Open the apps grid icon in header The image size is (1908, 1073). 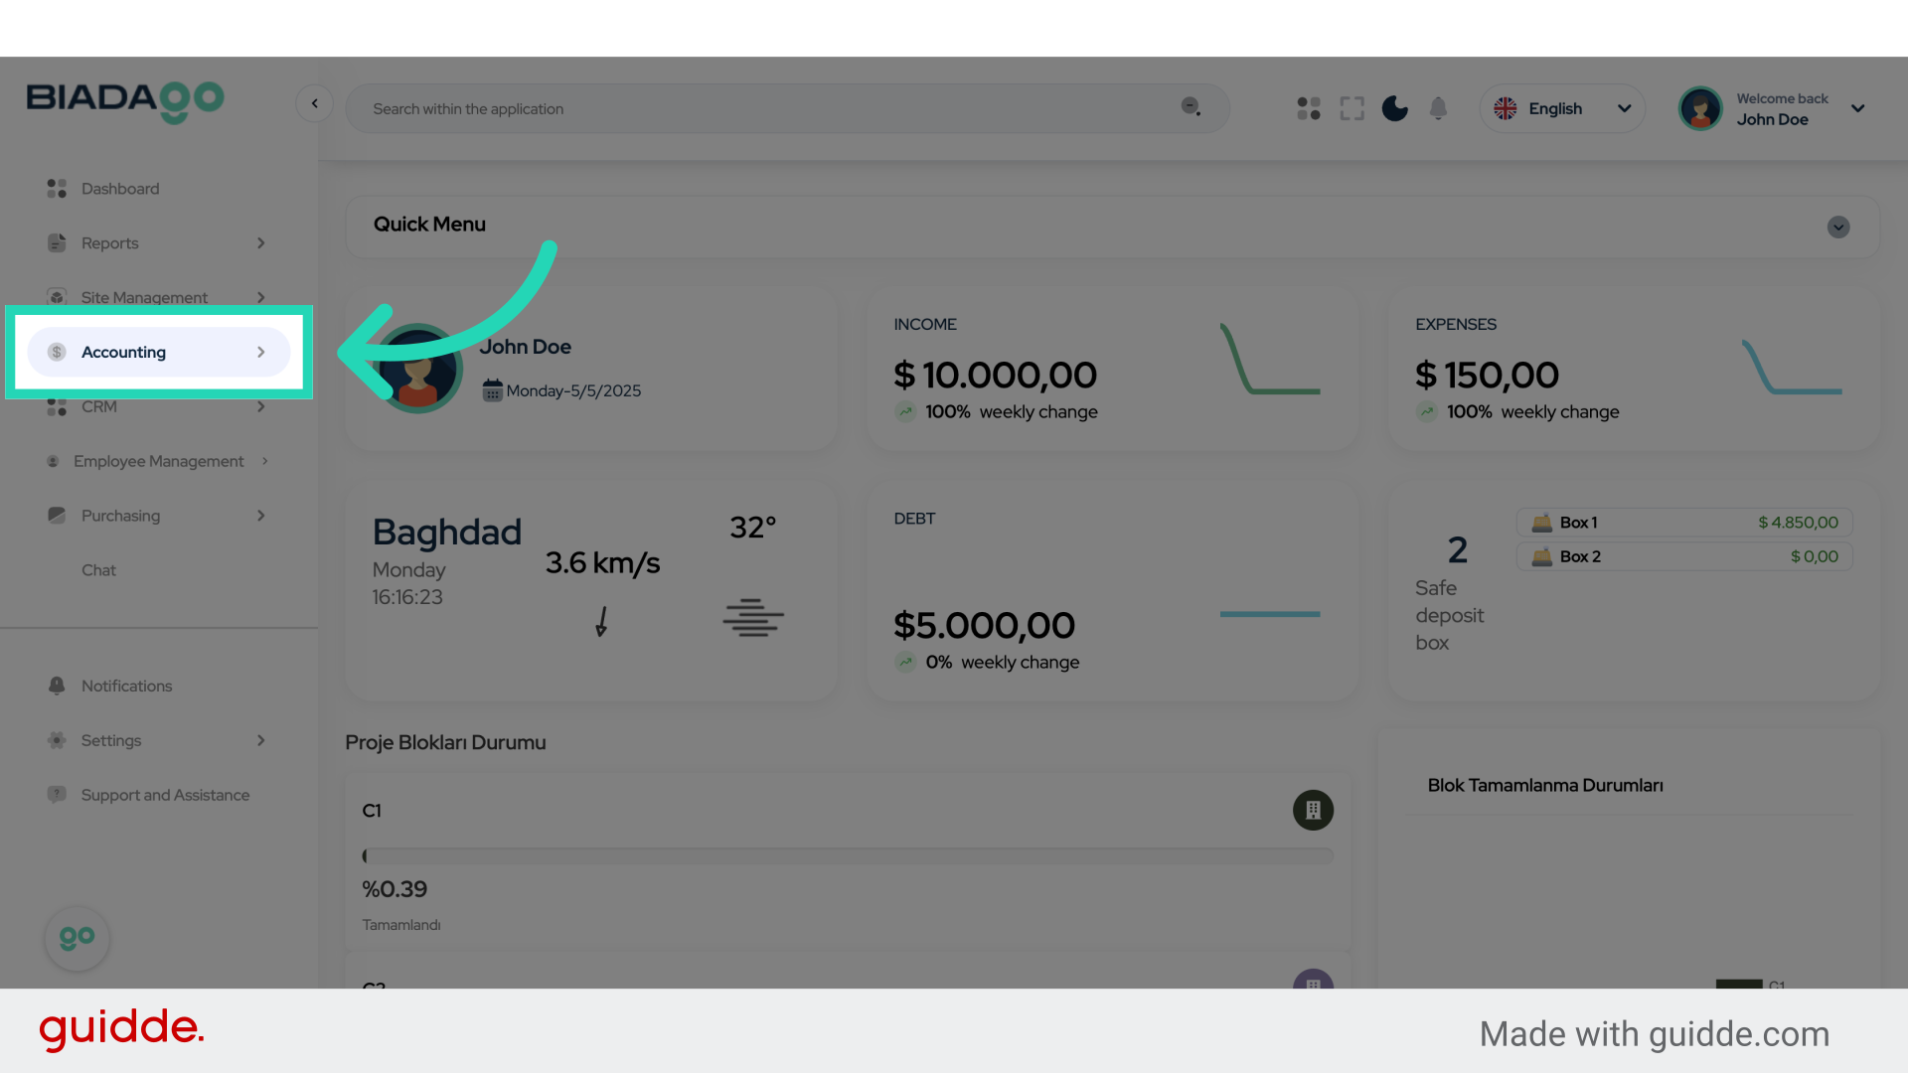point(1309,108)
